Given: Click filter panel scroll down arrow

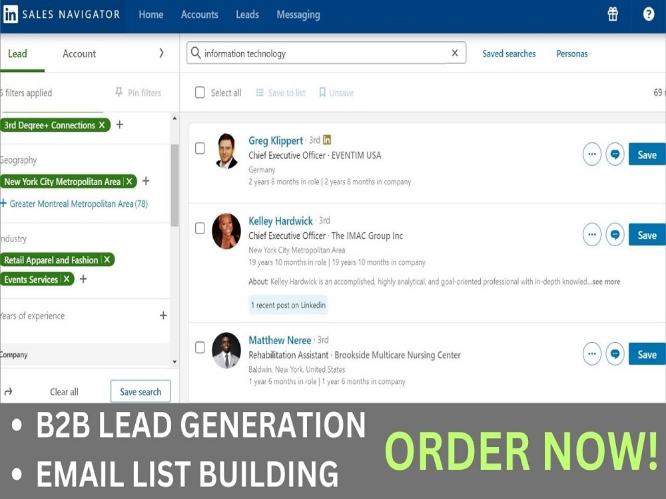Looking at the screenshot, I should tap(174, 362).
